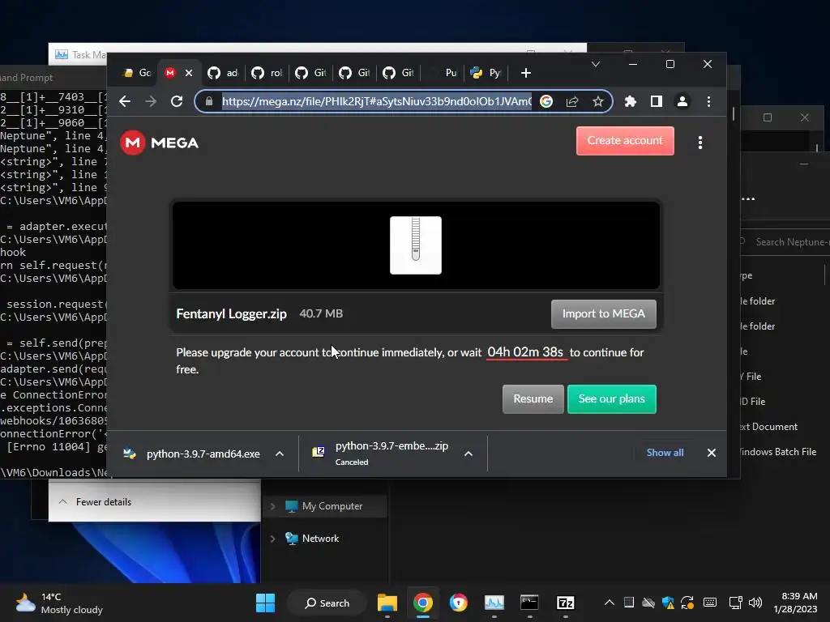Click Import to MEGA button
Viewport: 830px width, 622px height.
[x=603, y=313]
